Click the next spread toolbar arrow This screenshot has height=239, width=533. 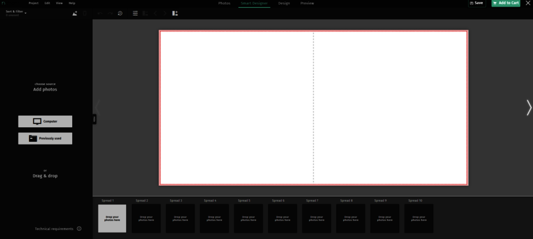pos(165,13)
